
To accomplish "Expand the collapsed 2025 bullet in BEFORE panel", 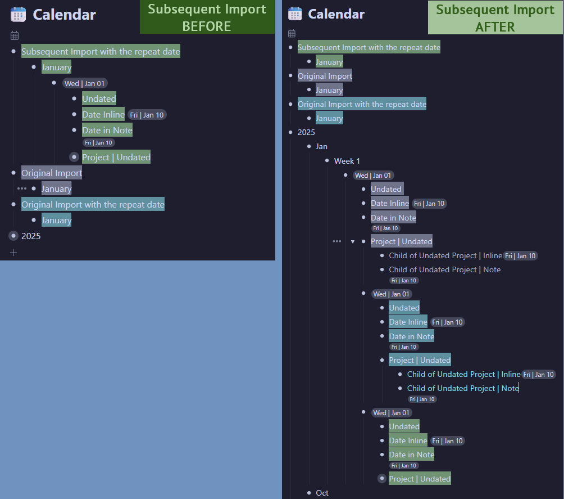I will click(13, 236).
